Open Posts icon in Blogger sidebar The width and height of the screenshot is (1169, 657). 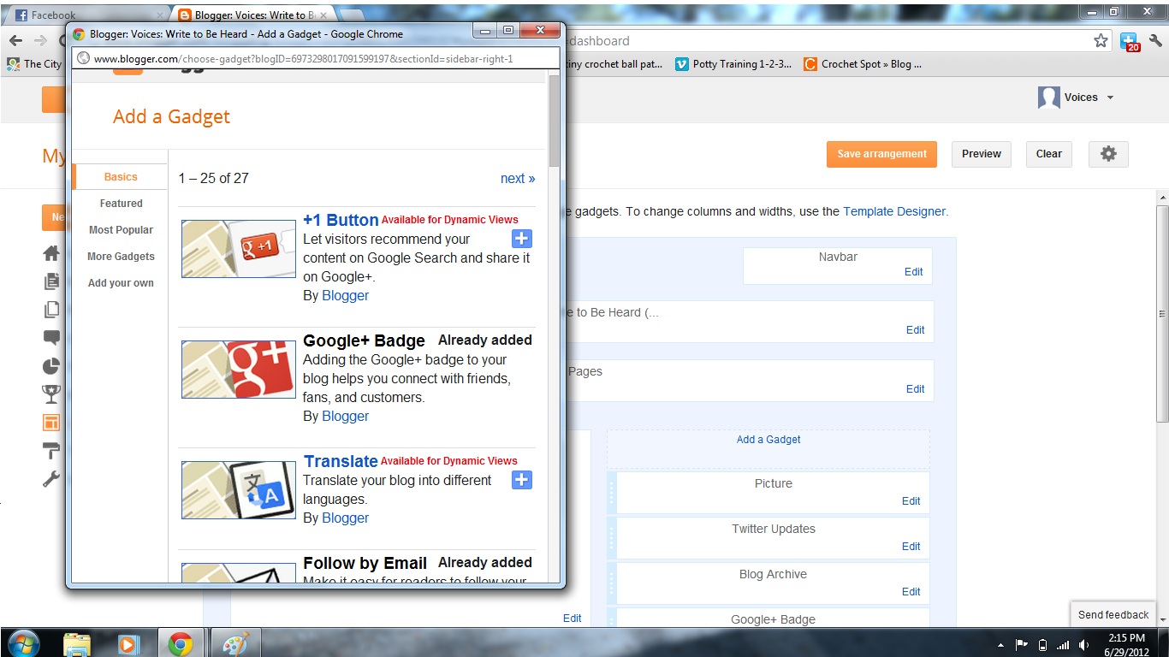click(51, 281)
